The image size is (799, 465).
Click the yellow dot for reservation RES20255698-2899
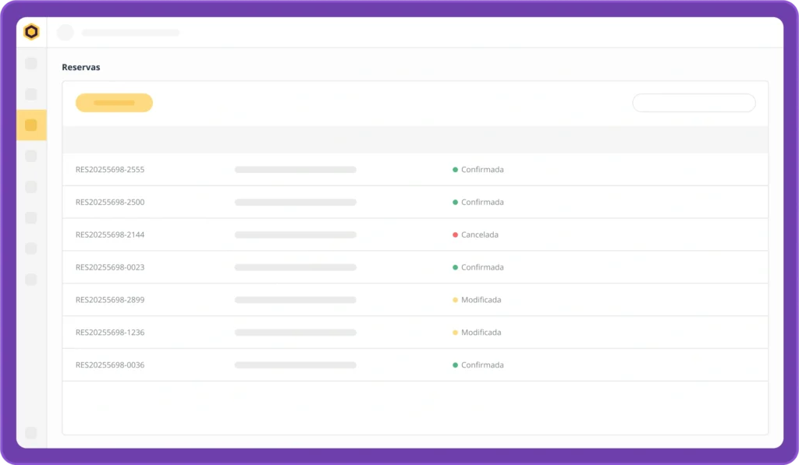[455, 300]
